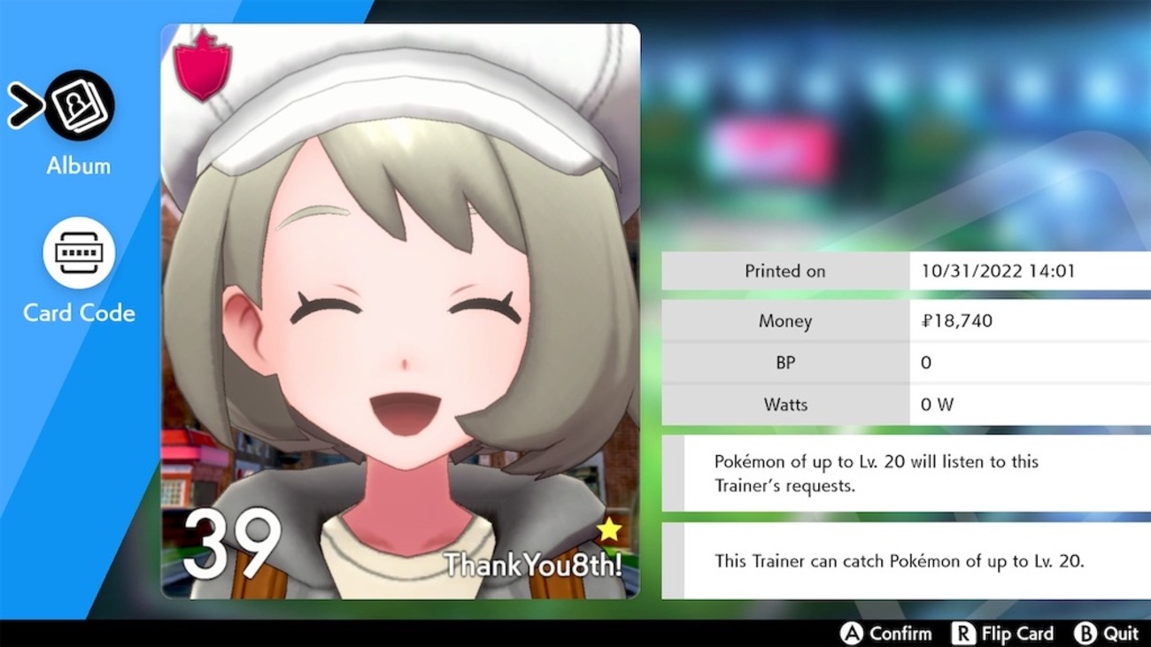The width and height of the screenshot is (1151, 647).
Task: Open the Card Code icon
Action: pyautogui.click(x=79, y=253)
